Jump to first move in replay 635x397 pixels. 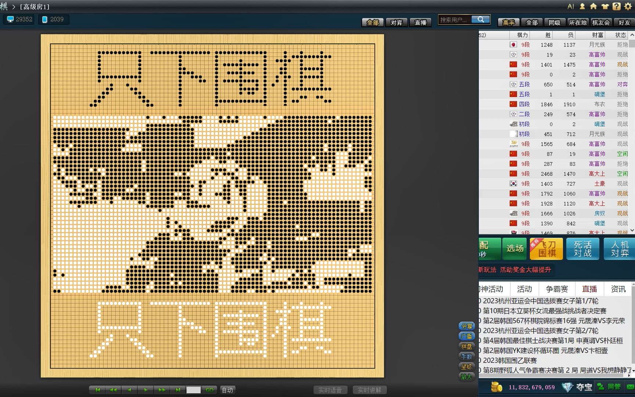[x=97, y=390]
